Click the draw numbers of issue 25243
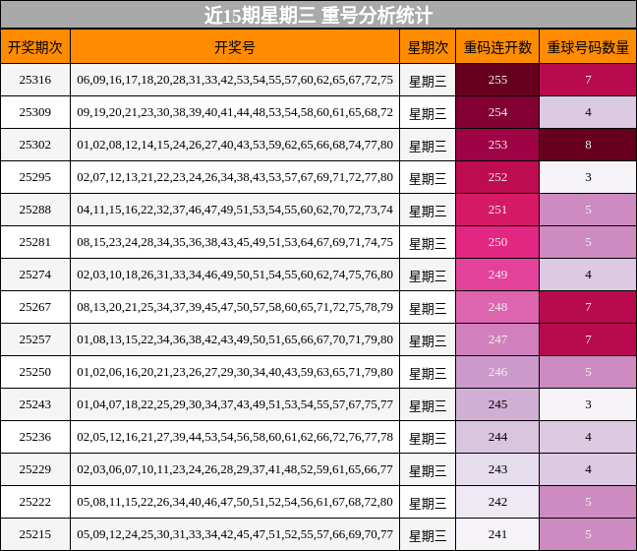 (x=235, y=404)
